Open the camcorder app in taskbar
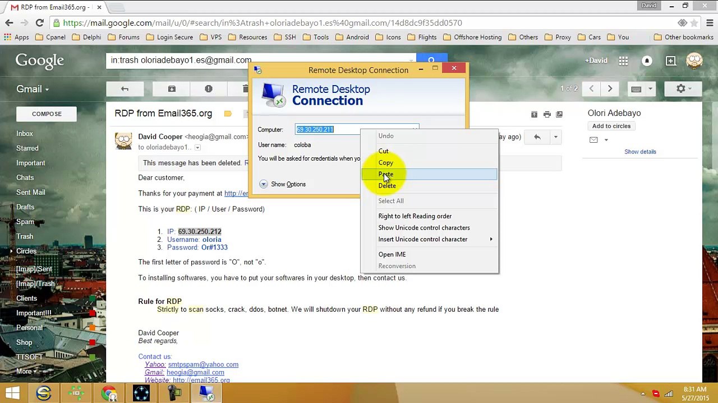The width and height of the screenshot is (718, 403). (174, 393)
